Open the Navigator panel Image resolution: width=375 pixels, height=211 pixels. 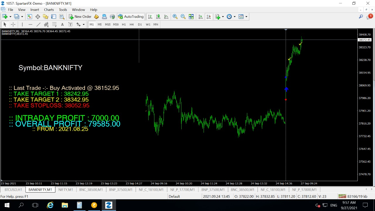coord(46,17)
